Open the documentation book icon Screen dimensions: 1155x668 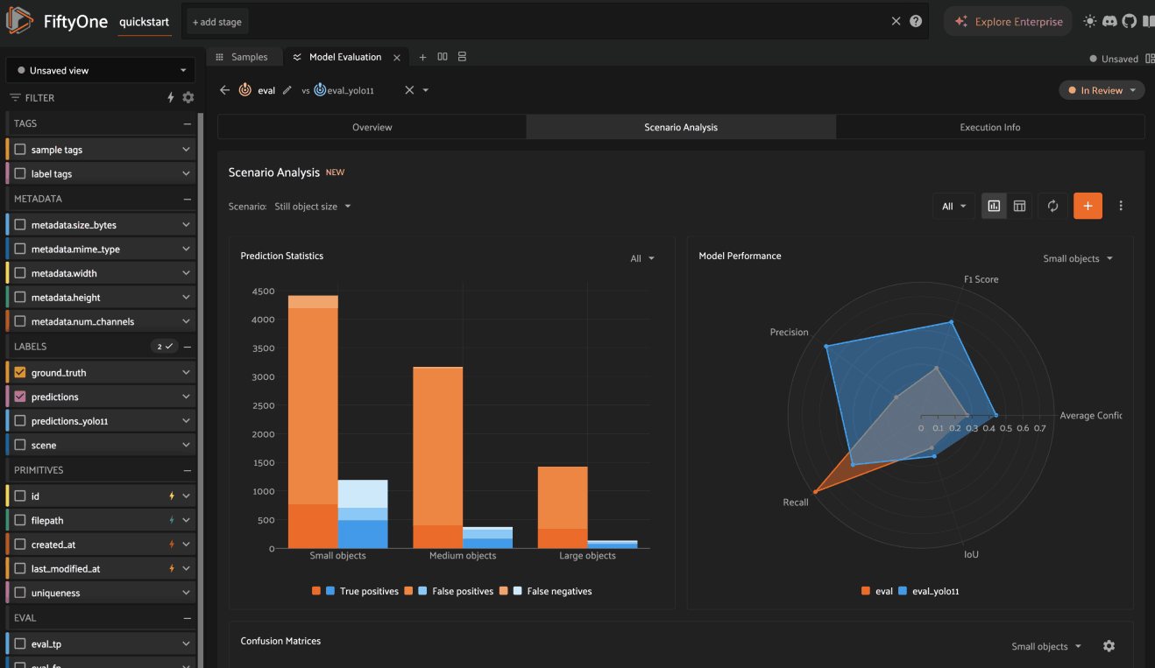point(1147,21)
